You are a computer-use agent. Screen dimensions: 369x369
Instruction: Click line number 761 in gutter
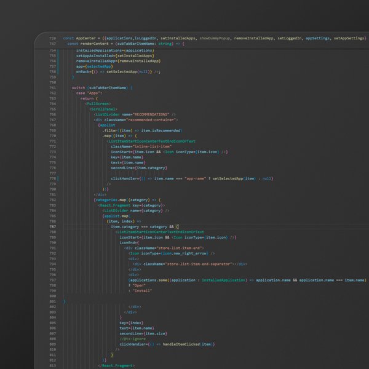(53, 88)
